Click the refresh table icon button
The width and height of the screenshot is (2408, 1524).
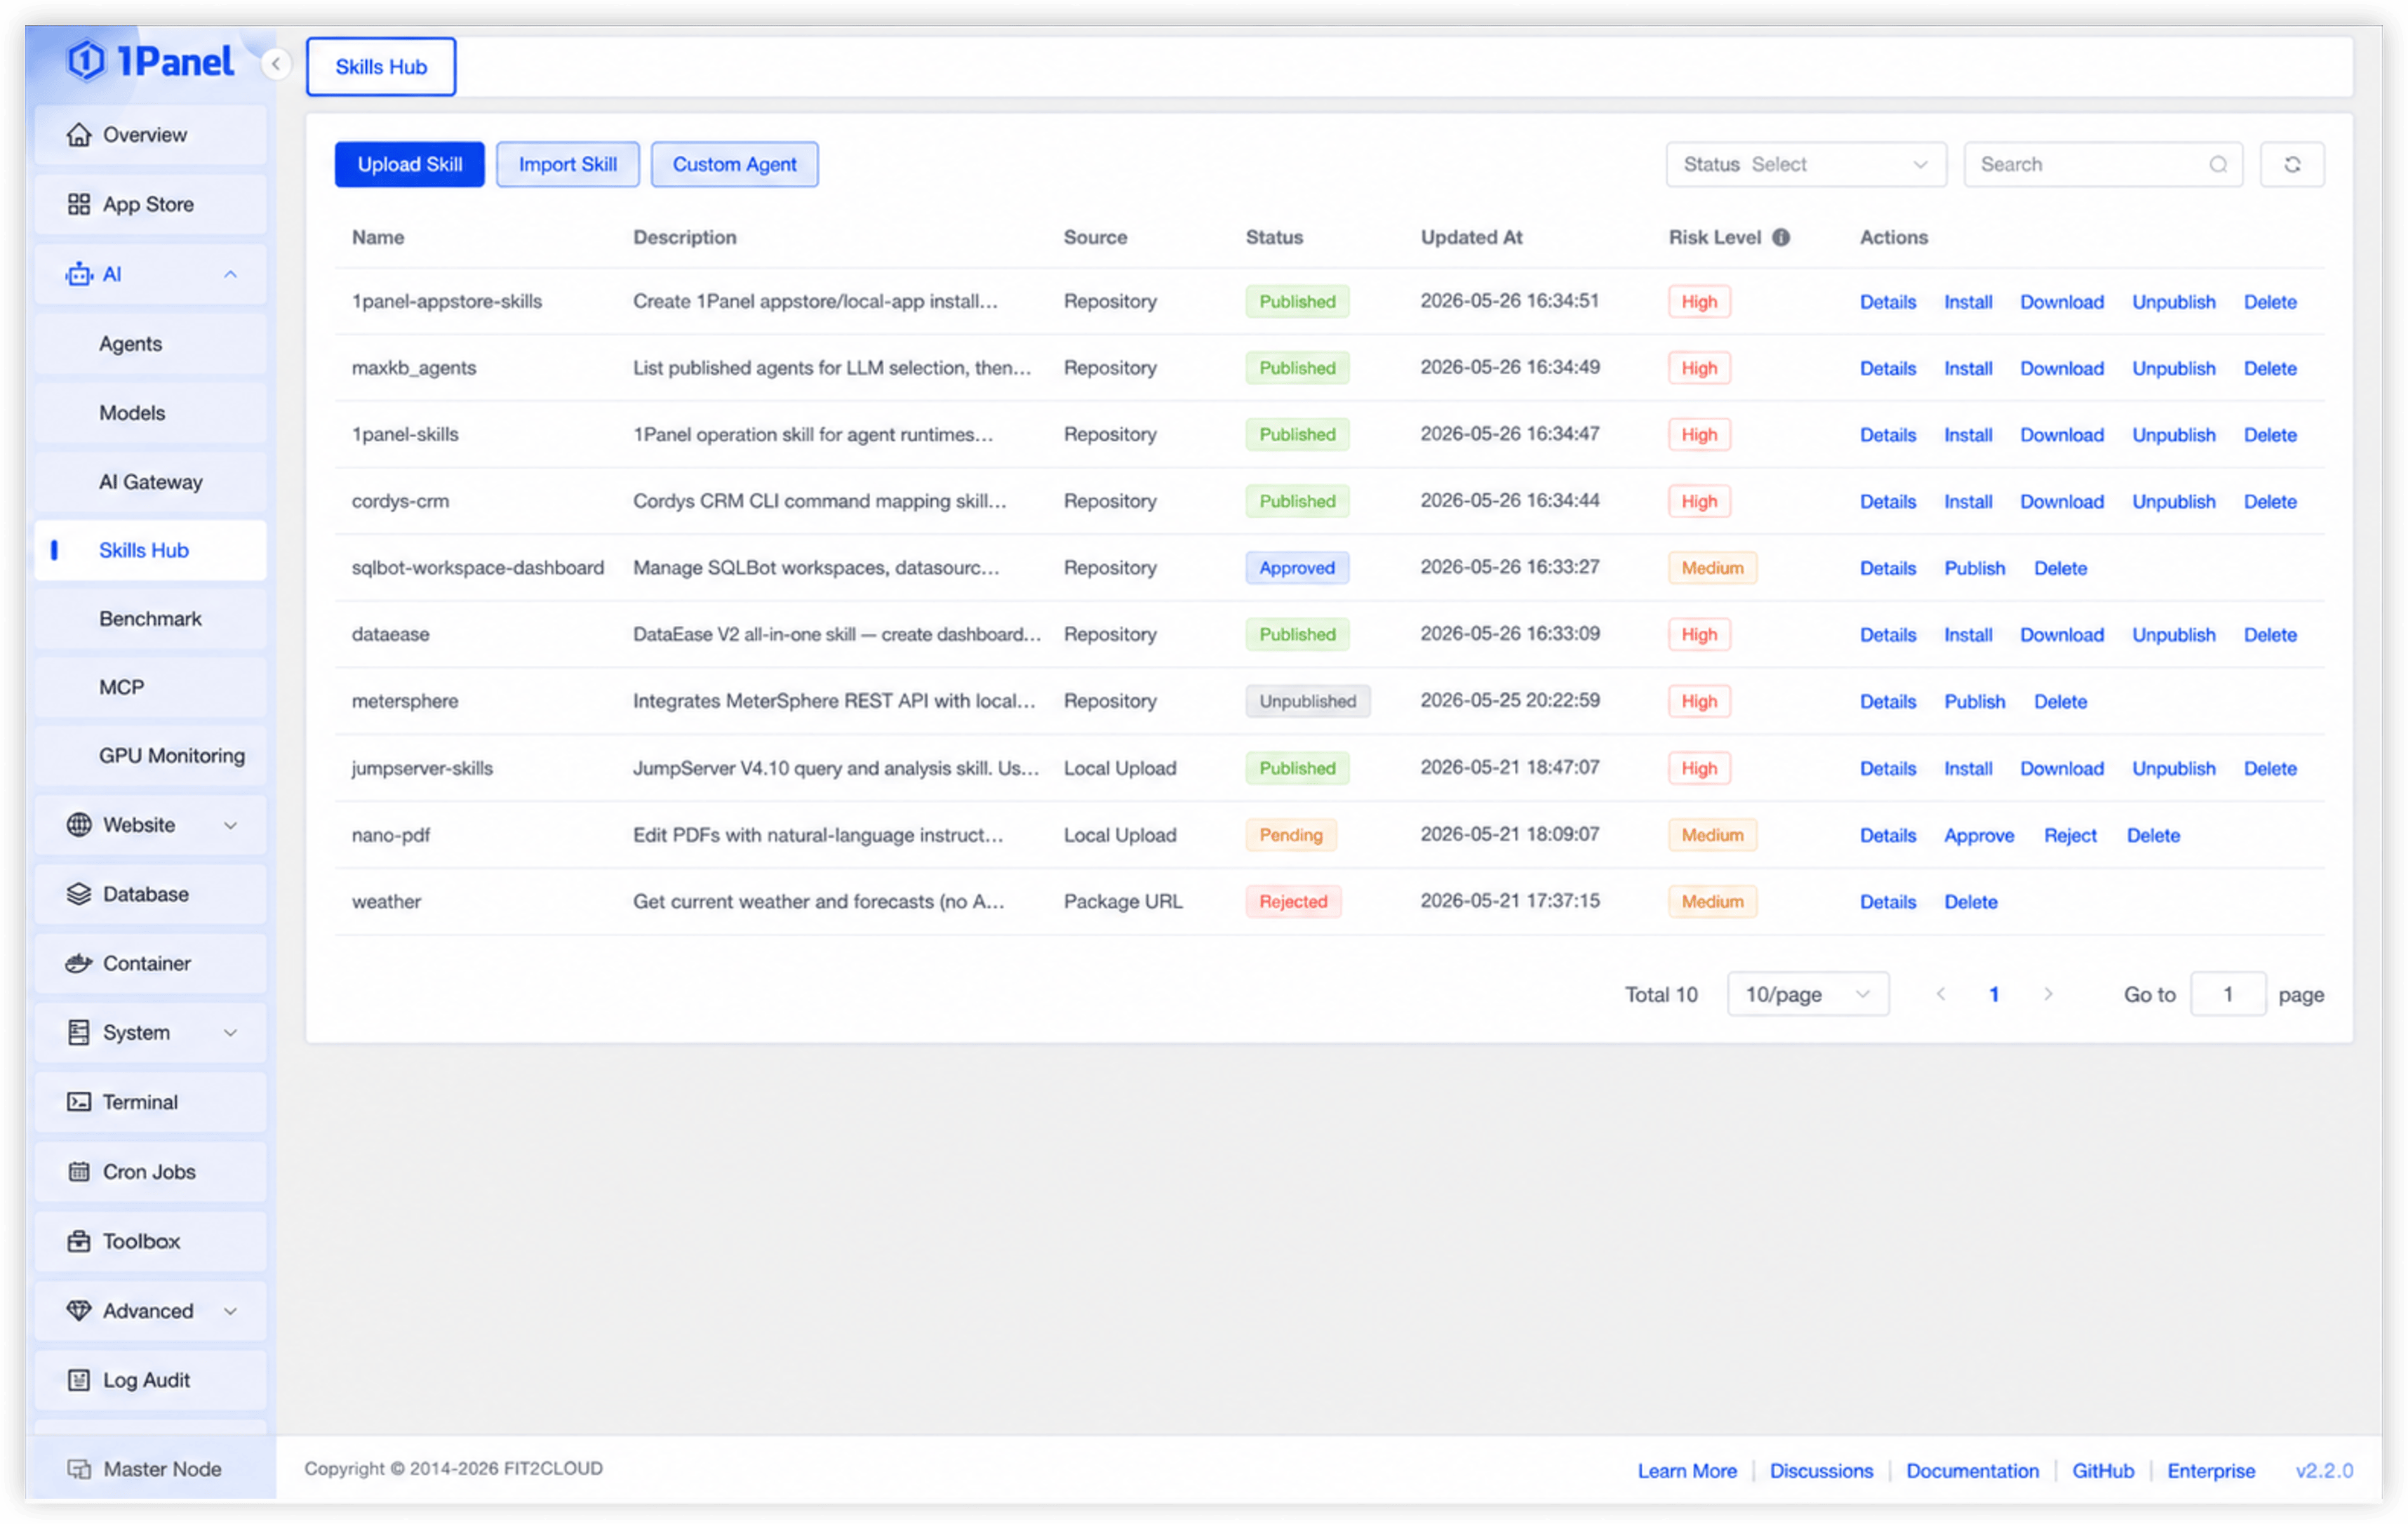[2292, 164]
